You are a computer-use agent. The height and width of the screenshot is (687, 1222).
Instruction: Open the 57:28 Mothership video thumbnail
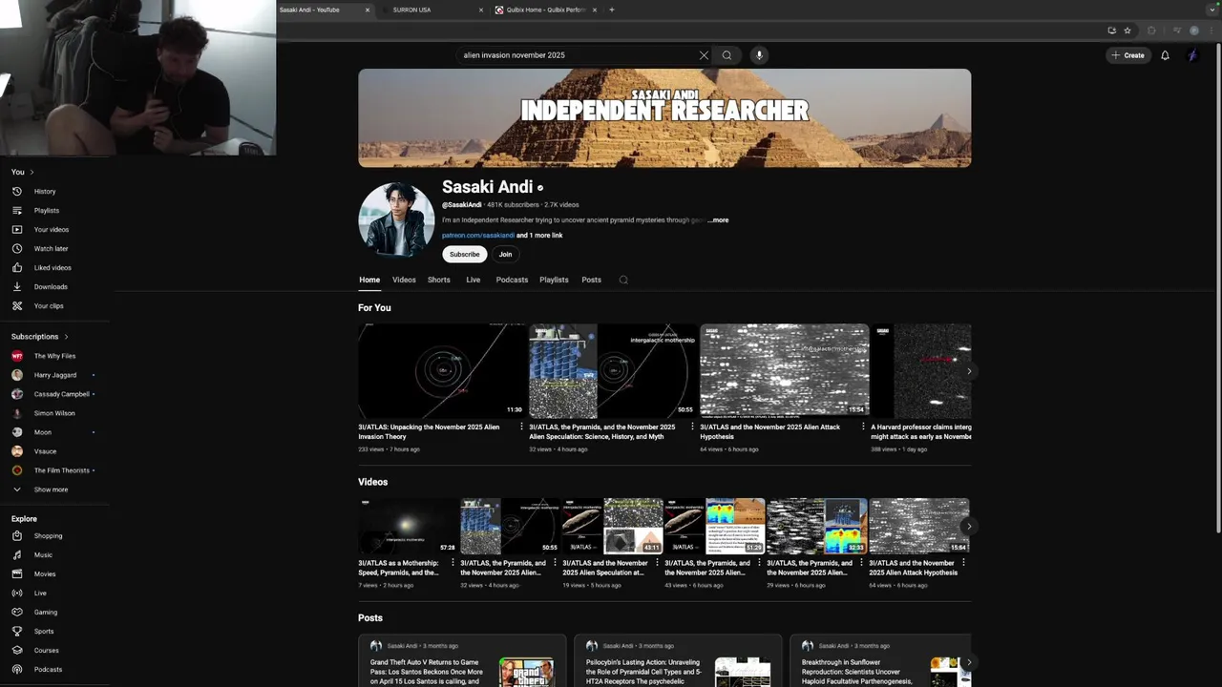(408, 526)
